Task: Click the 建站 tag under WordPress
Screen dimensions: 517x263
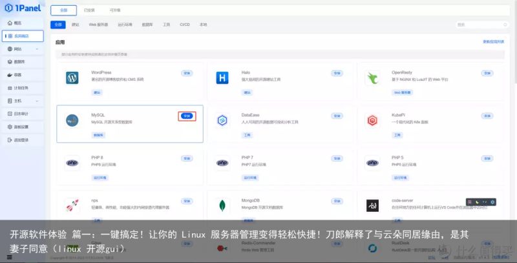Action: pyautogui.click(x=97, y=92)
